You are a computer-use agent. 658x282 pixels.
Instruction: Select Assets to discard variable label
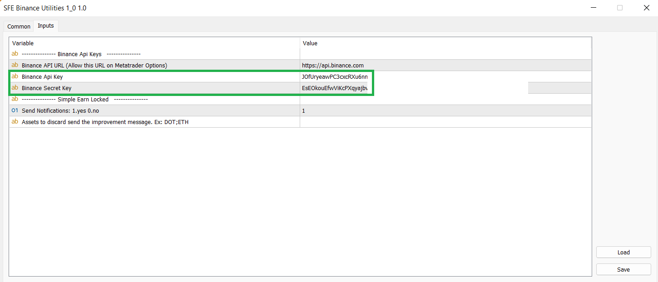(105, 122)
